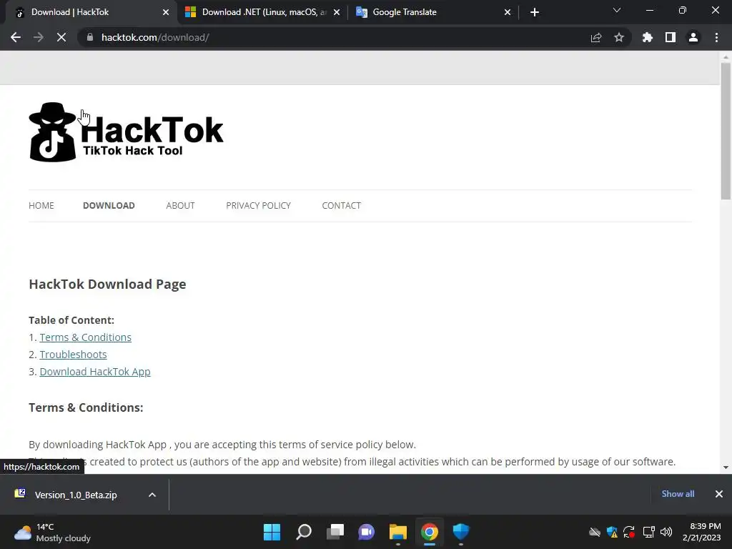732x549 pixels.
Task: Open Chrome's three-dot menu
Action: [x=716, y=37]
